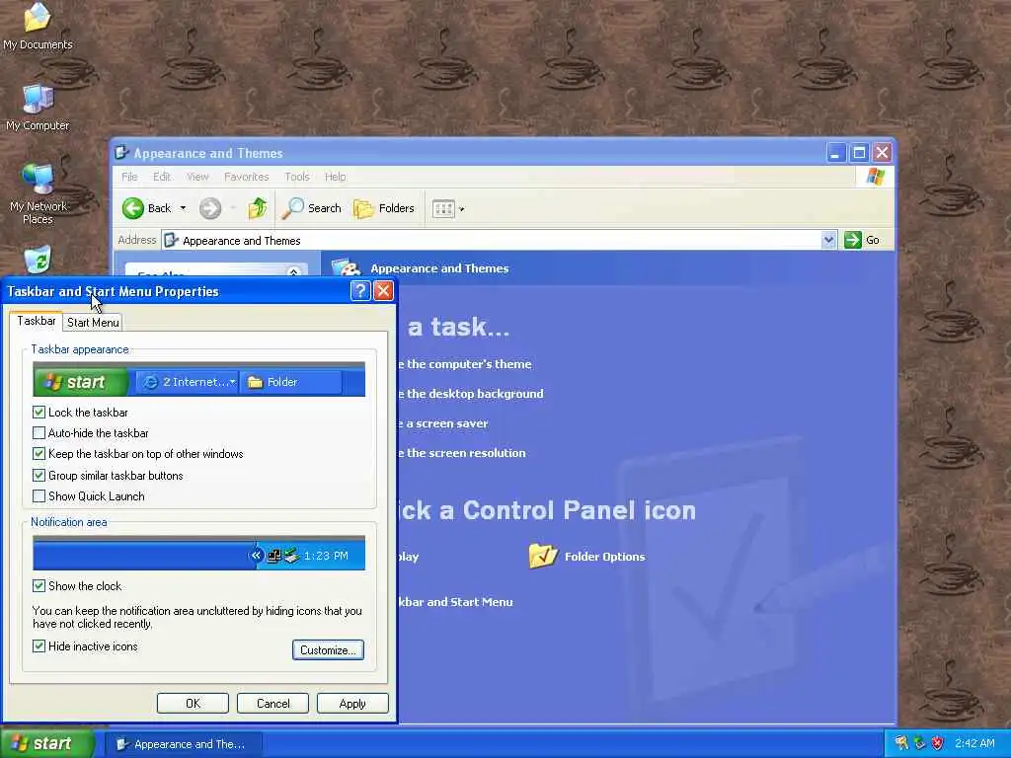The height and width of the screenshot is (758, 1011).
Task: Click choose a screen saver task link
Action: (x=443, y=422)
